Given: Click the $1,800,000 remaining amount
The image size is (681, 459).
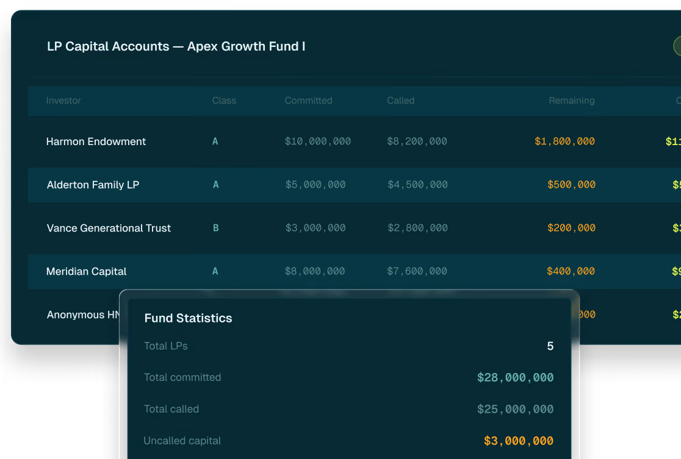Looking at the screenshot, I should coord(564,141).
